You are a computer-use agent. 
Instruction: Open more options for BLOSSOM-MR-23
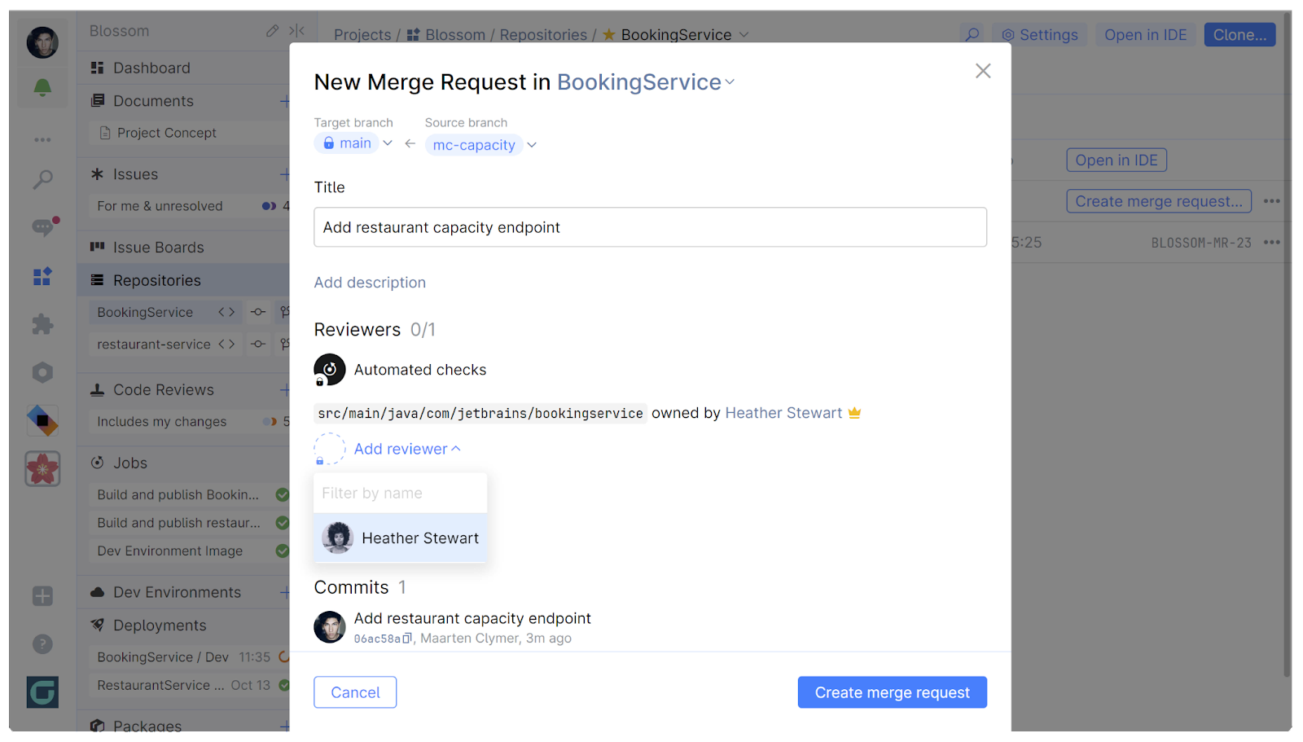pyautogui.click(x=1271, y=242)
